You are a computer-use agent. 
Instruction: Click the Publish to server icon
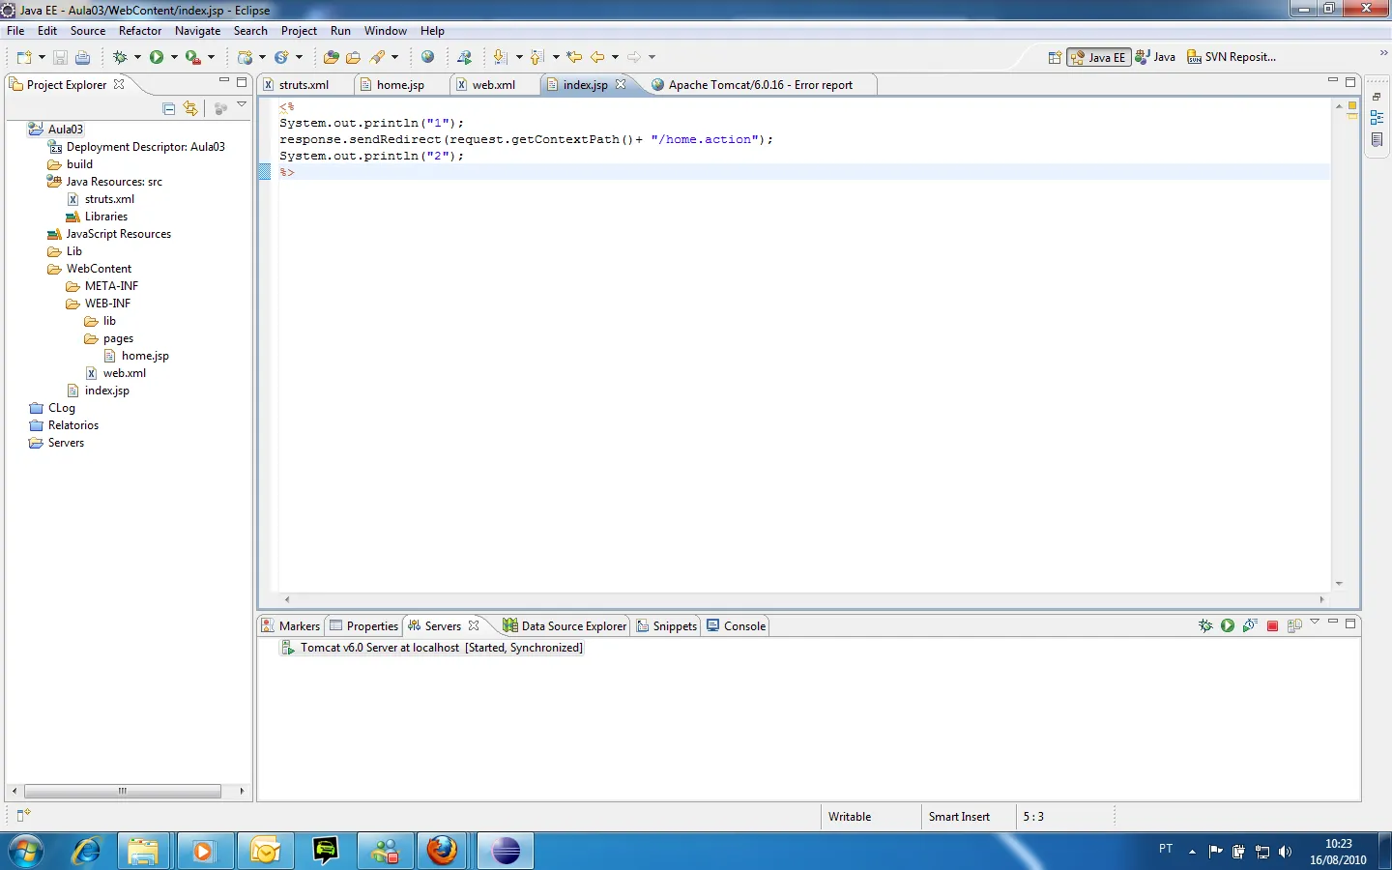(x=1294, y=625)
